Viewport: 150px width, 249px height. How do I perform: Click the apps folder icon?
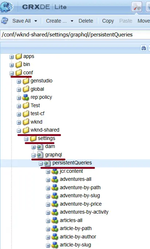[x=19, y=56]
